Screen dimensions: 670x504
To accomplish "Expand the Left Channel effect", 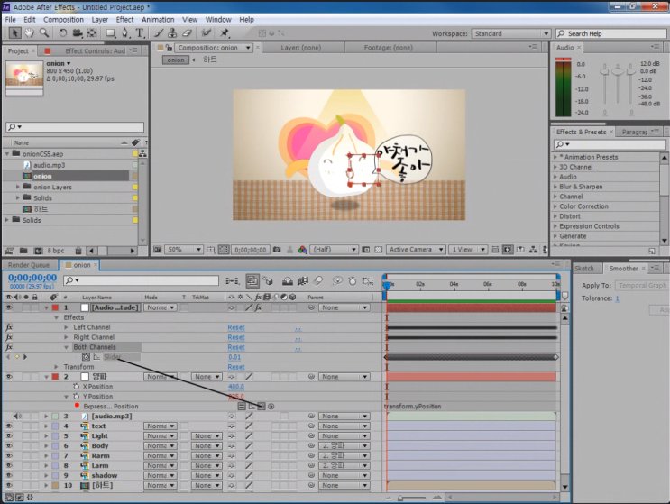I will point(66,327).
